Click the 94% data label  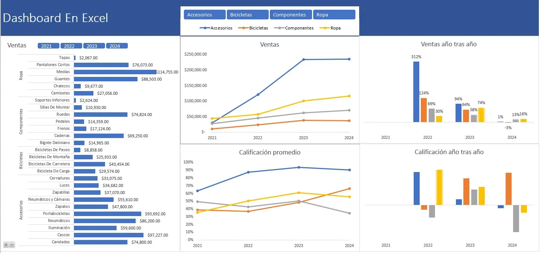coord(458,99)
